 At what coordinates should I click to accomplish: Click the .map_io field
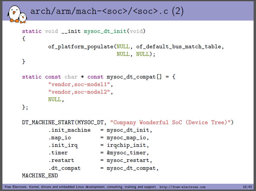point(60,138)
